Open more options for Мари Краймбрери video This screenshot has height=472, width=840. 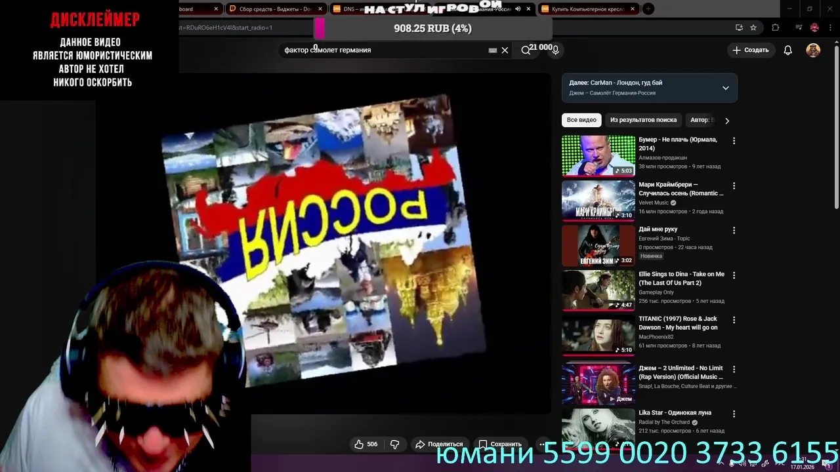click(734, 186)
